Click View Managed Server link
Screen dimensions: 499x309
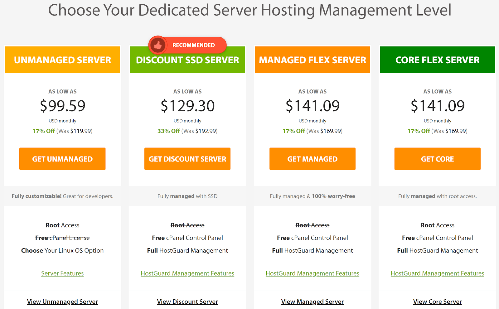coord(312,302)
